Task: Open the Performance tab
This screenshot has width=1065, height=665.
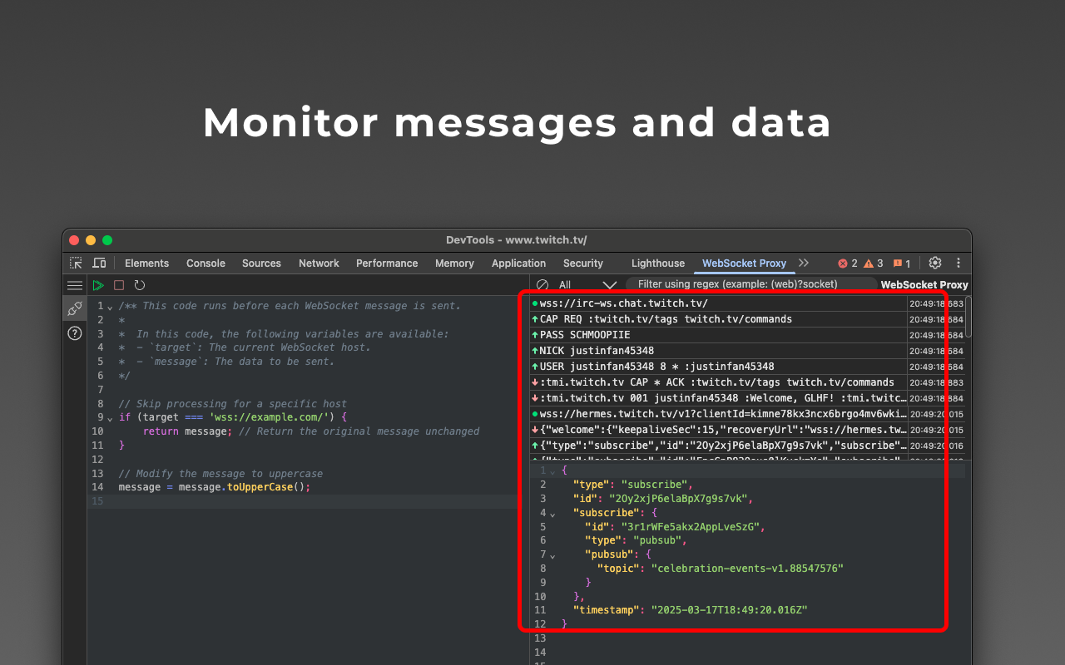Action: [x=387, y=264]
